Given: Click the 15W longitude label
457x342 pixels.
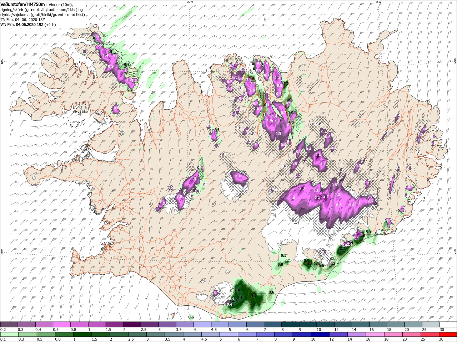Looking at the screenshot, I should (378, 2).
